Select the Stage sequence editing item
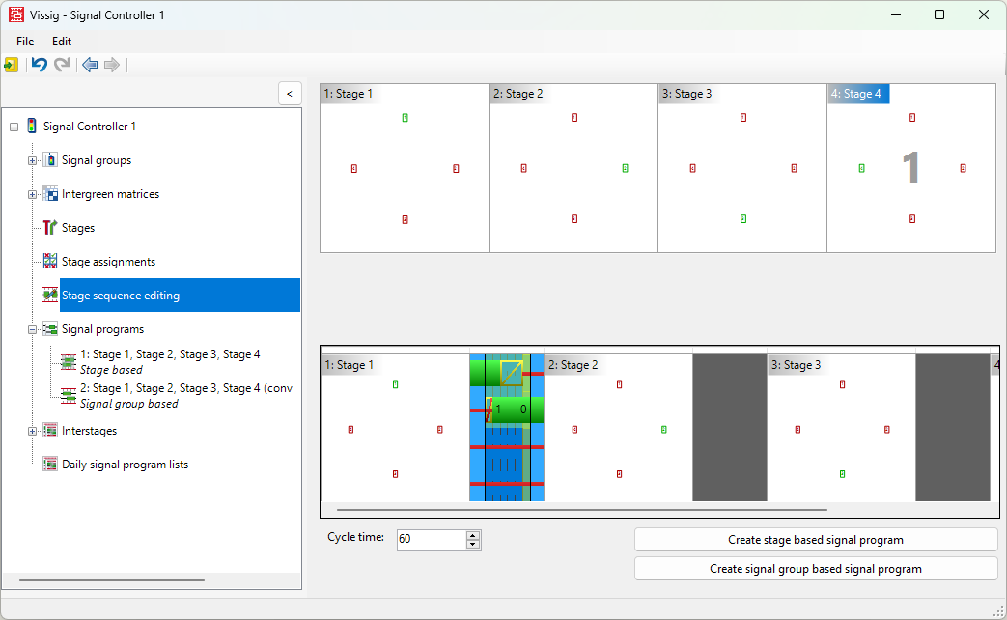The image size is (1007, 620). 121,296
